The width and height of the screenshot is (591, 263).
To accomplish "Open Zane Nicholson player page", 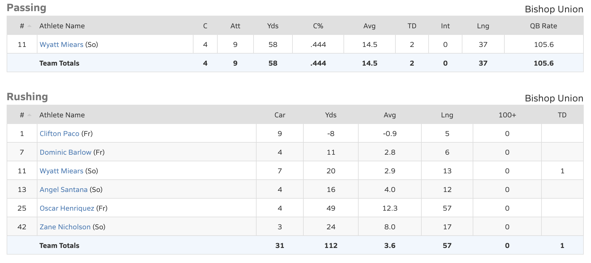I will click(65, 227).
